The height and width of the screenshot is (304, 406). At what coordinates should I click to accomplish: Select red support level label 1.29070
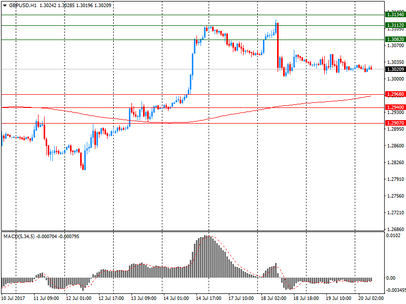(395, 123)
